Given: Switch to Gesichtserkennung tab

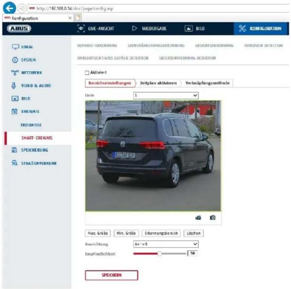Looking at the screenshot, I should (x=214, y=46).
